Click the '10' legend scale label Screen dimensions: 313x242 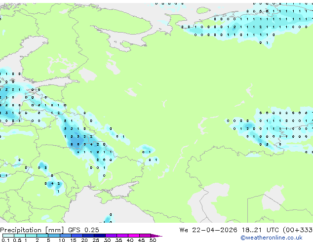(62, 240)
